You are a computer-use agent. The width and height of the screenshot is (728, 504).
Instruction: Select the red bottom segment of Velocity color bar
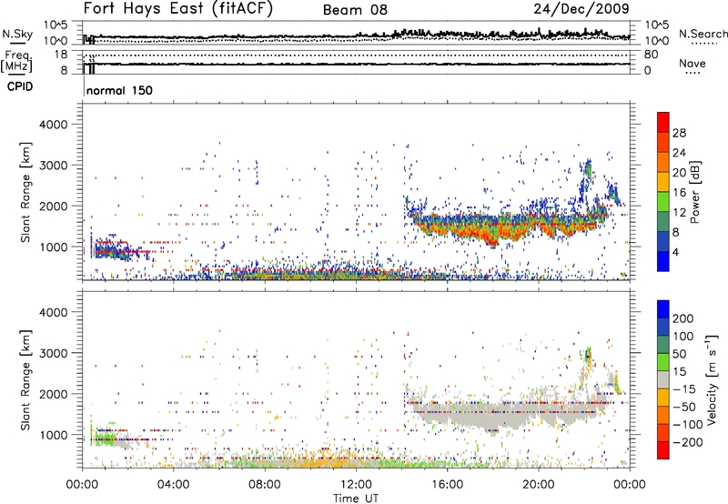[x=663, y=450]
